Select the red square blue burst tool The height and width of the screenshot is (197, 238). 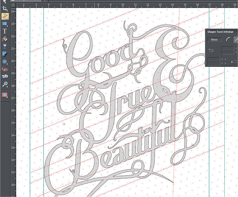pos(5,95)
